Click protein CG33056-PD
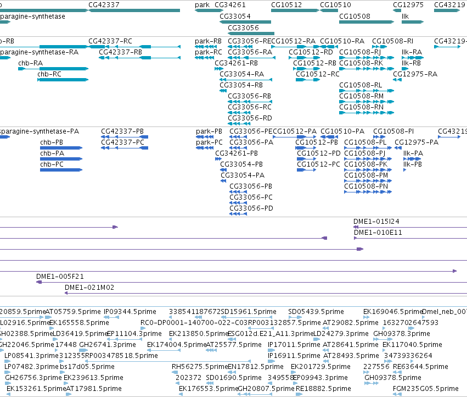This screenshot has height=397, width=467. pyautogui.click(x=251, y=208)
